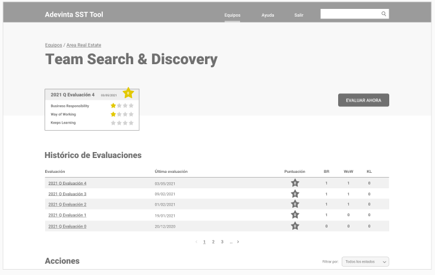Click the yellow star badge on evaluation card
The height and width of the screenshot is (275, 435).
coord(128,93)
